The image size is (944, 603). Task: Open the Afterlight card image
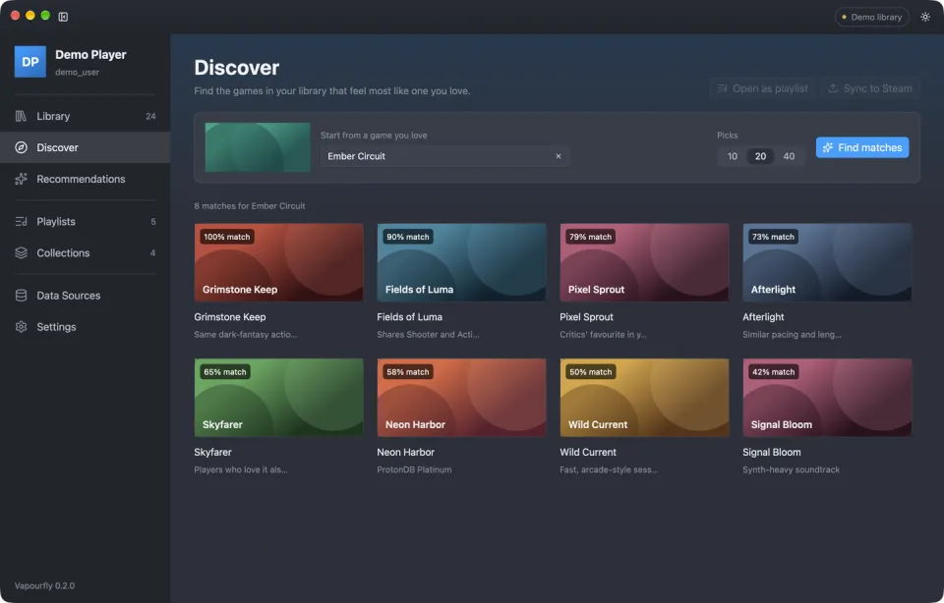tap(827, 262)
